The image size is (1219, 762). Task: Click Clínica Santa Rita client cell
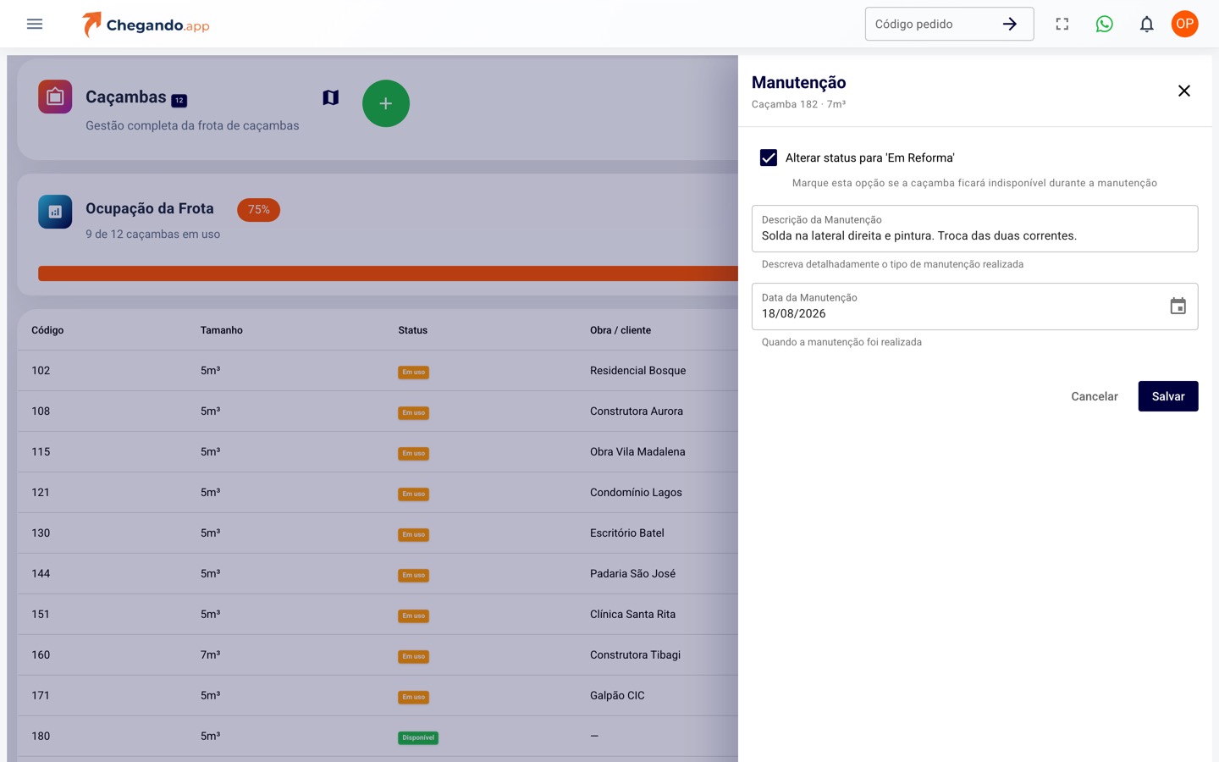tap(633, 615)
